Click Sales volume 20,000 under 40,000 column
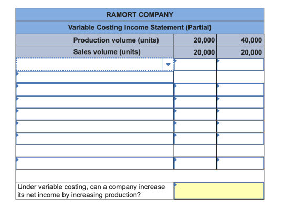This screenshot has width=294, height=212. (240, 52)
